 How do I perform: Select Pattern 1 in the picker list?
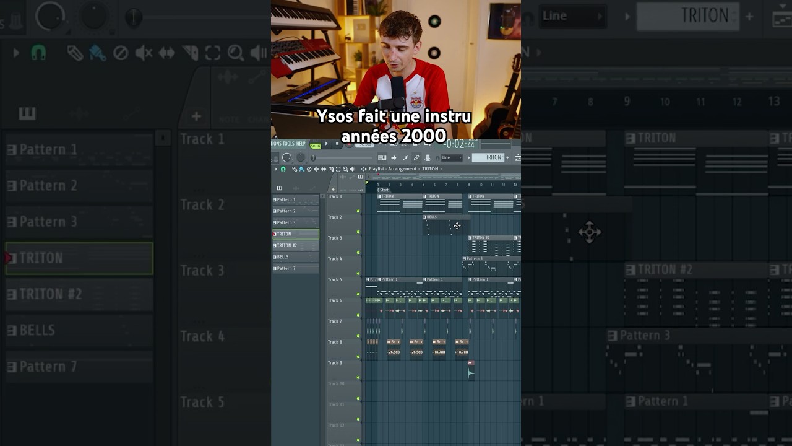[x=296, y=200]
